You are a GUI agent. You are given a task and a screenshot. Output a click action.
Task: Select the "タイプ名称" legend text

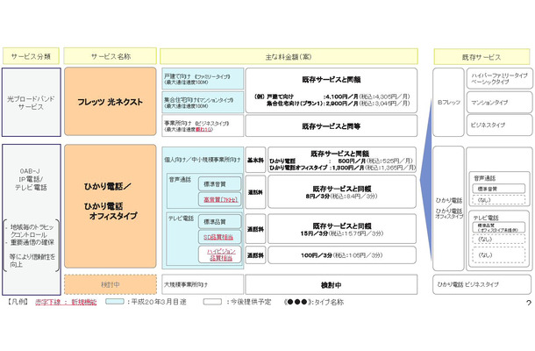coord(329,302)
